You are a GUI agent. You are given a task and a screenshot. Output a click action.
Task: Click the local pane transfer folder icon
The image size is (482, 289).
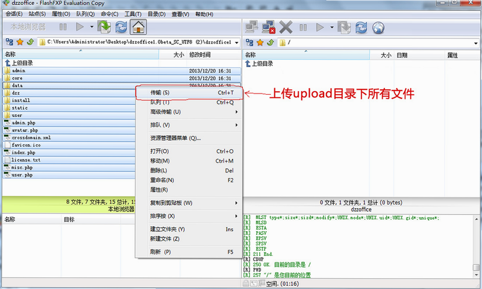click(x=104, y=27)
